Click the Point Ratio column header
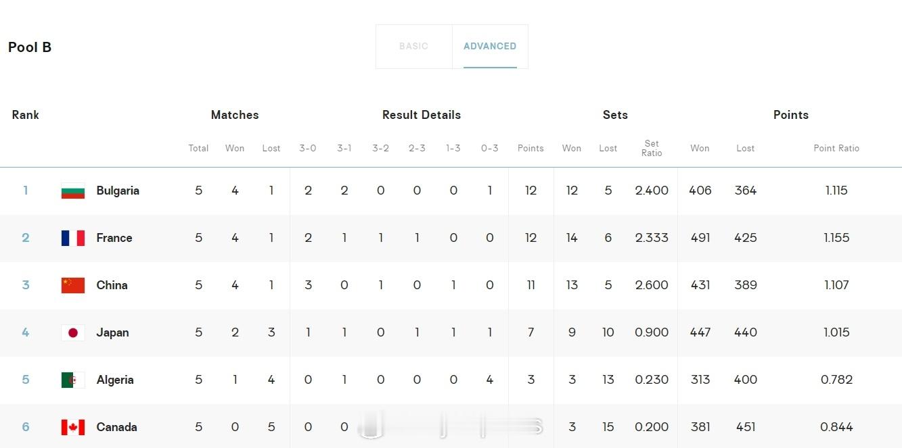 point(836,148)
